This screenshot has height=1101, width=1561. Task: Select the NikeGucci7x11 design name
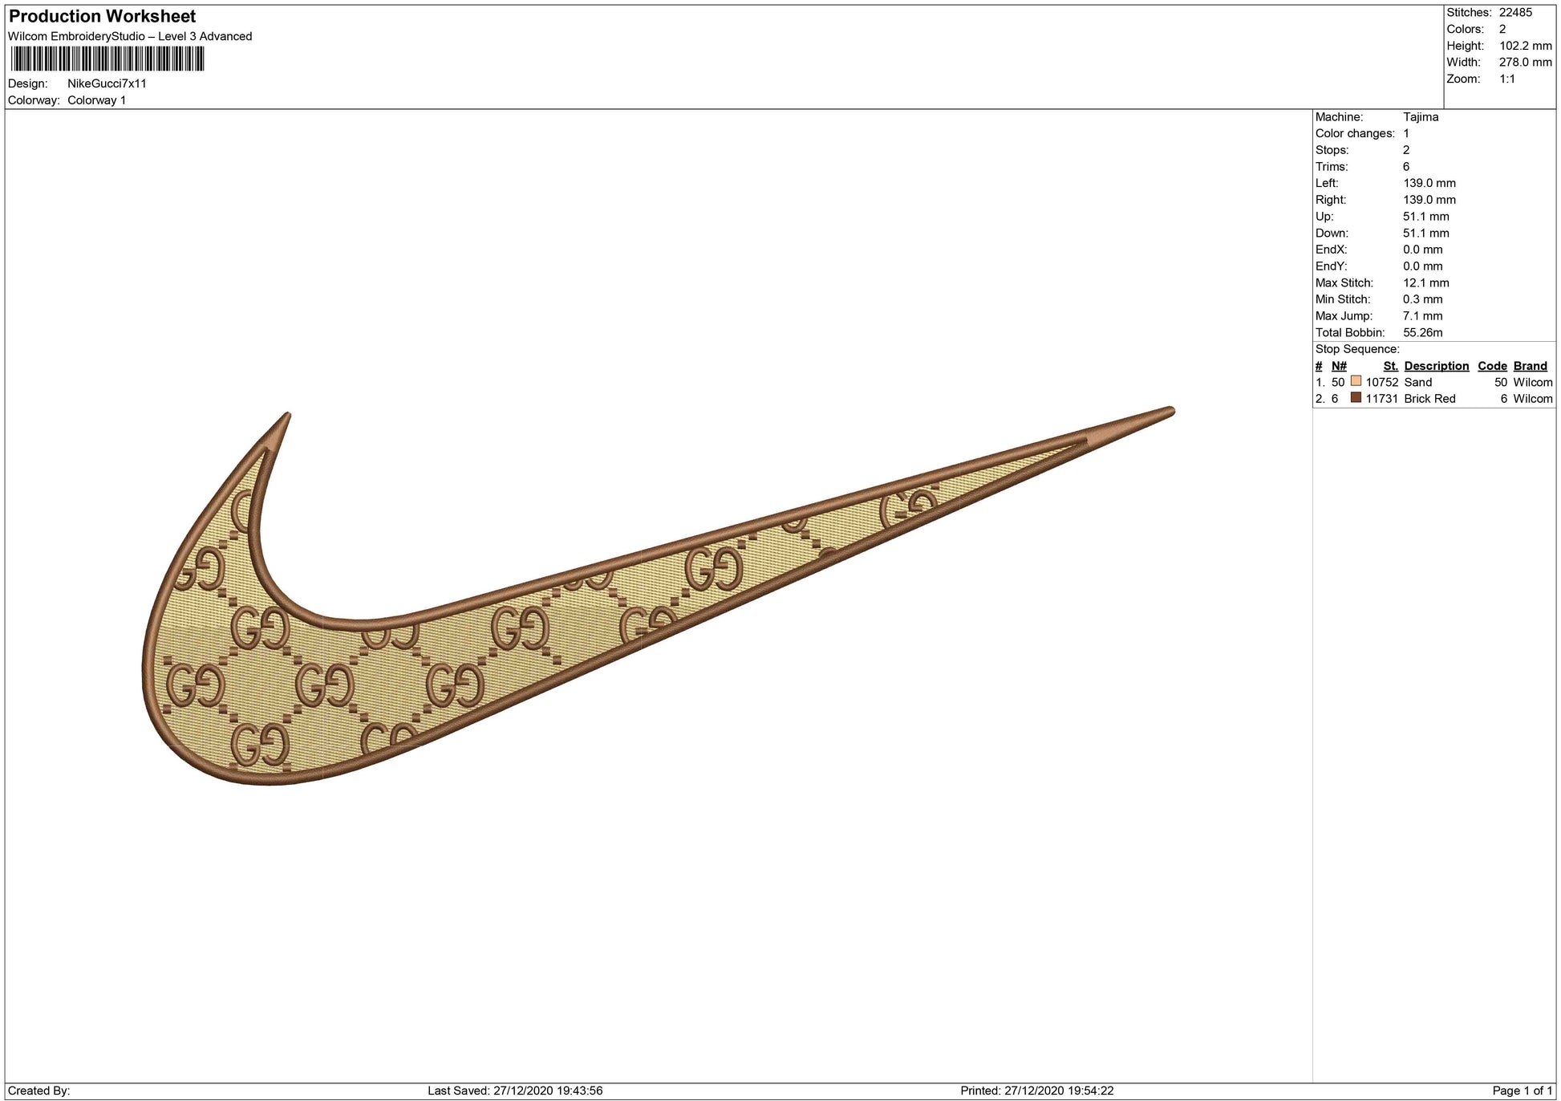[x=107, y=83]
